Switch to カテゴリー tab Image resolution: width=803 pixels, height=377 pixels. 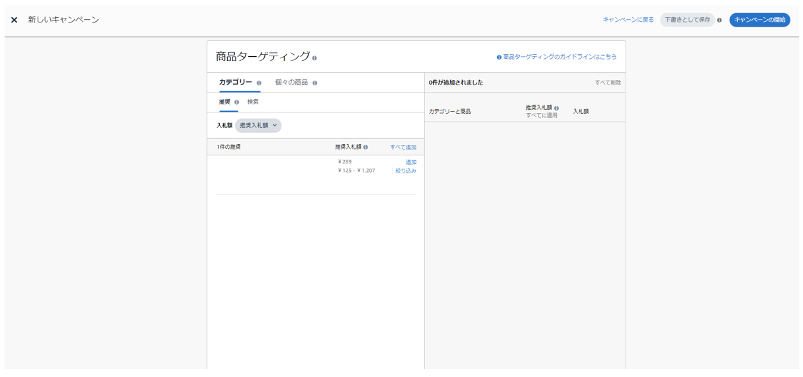236,82
